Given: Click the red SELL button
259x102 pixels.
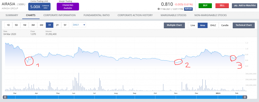Looking at the screenshot, I should (222, 6).
